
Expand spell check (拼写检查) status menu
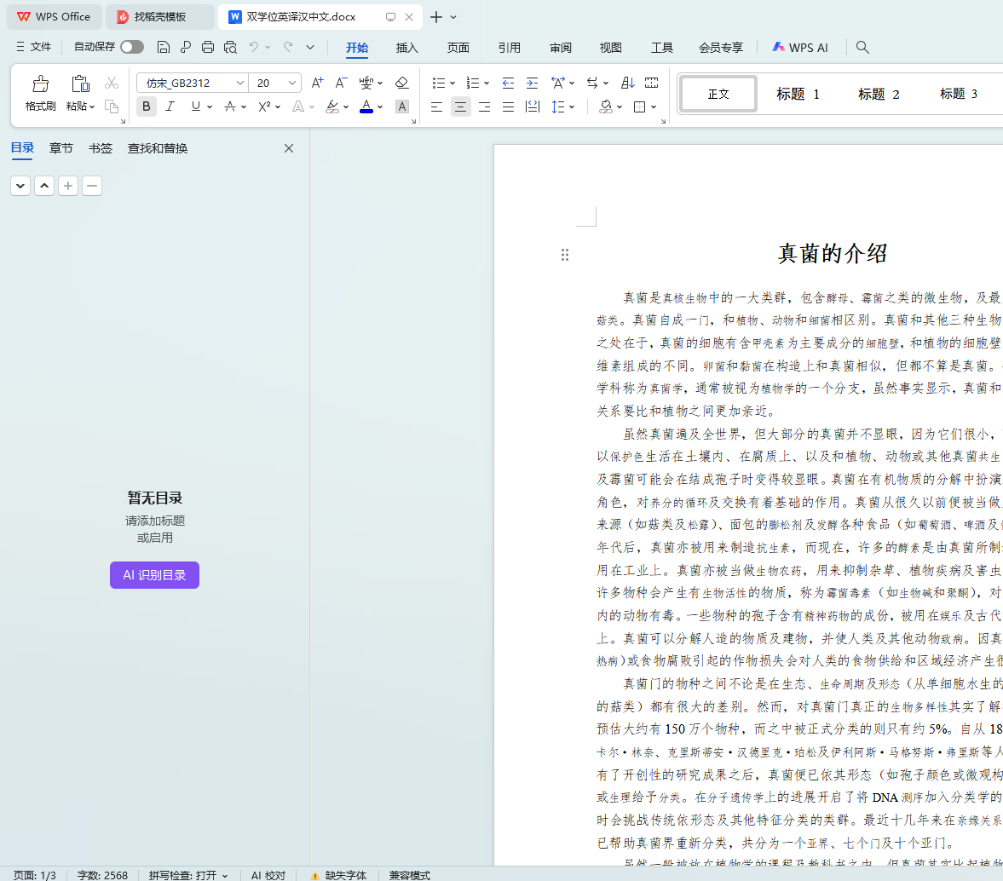tap(188, 875)
